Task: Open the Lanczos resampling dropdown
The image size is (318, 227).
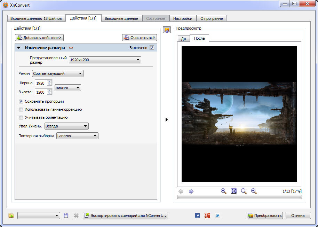Action: pyautogui.click(x=77, y=136)
